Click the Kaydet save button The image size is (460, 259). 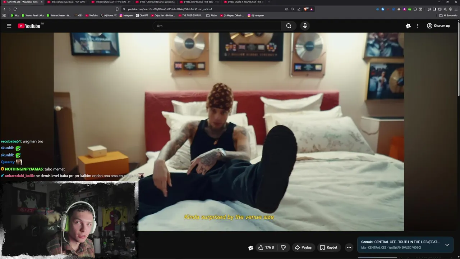click(x=328, y=247)
